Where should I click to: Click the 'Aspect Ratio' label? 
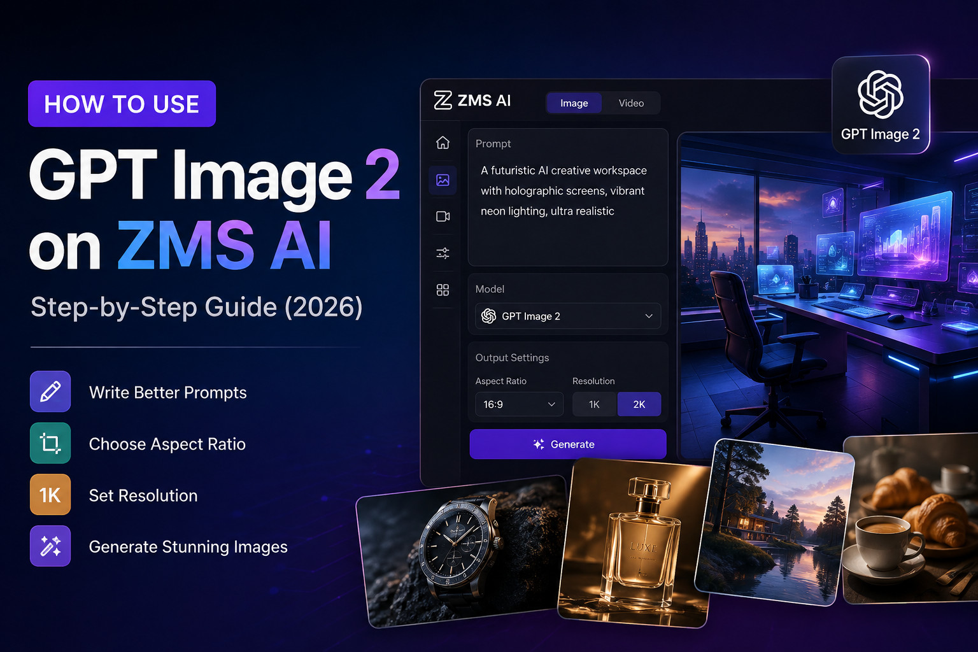click(x=501, y=381)
